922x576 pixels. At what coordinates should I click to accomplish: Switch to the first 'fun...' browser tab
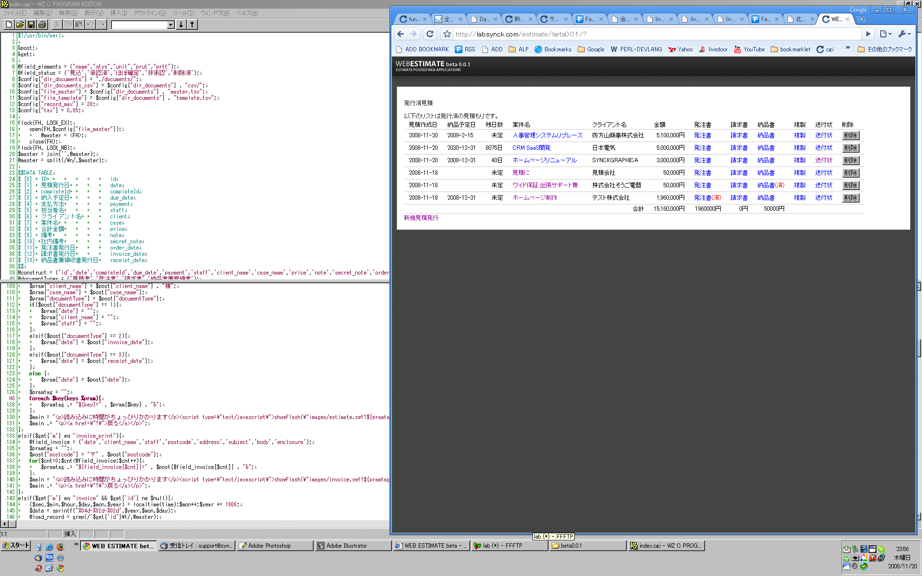pos(413,19)
